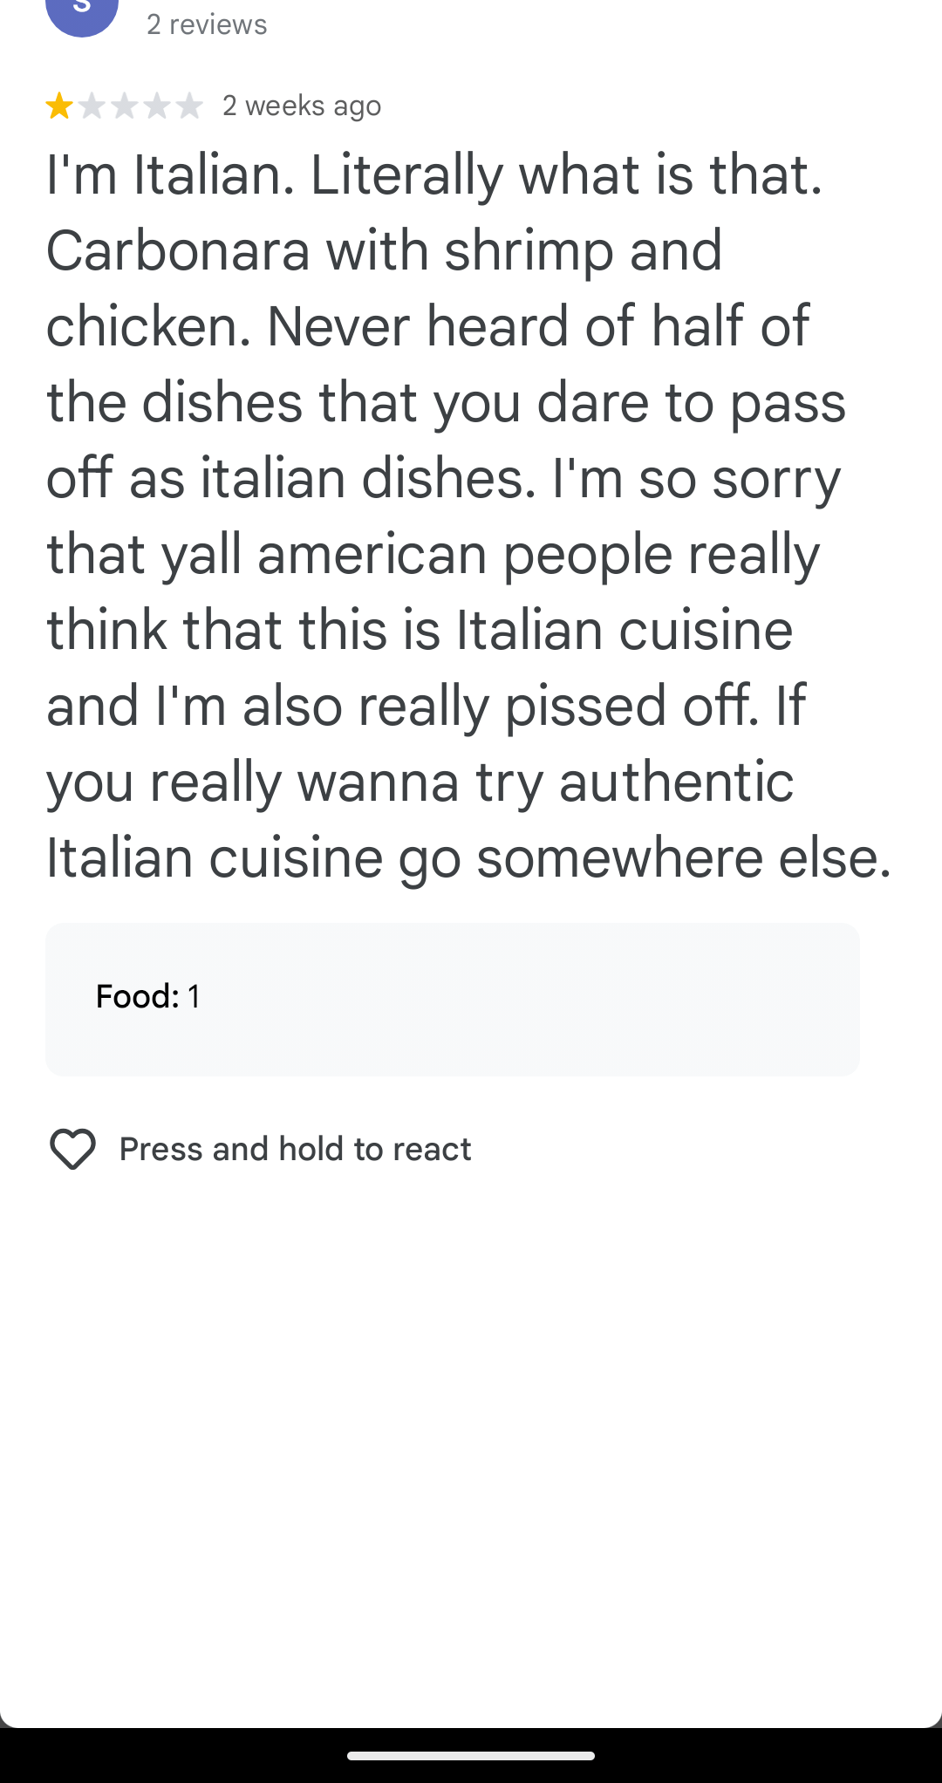Open the reviewer's purple S avatar
This screenshot has width=942, height=1783.
tap(82, 12)
